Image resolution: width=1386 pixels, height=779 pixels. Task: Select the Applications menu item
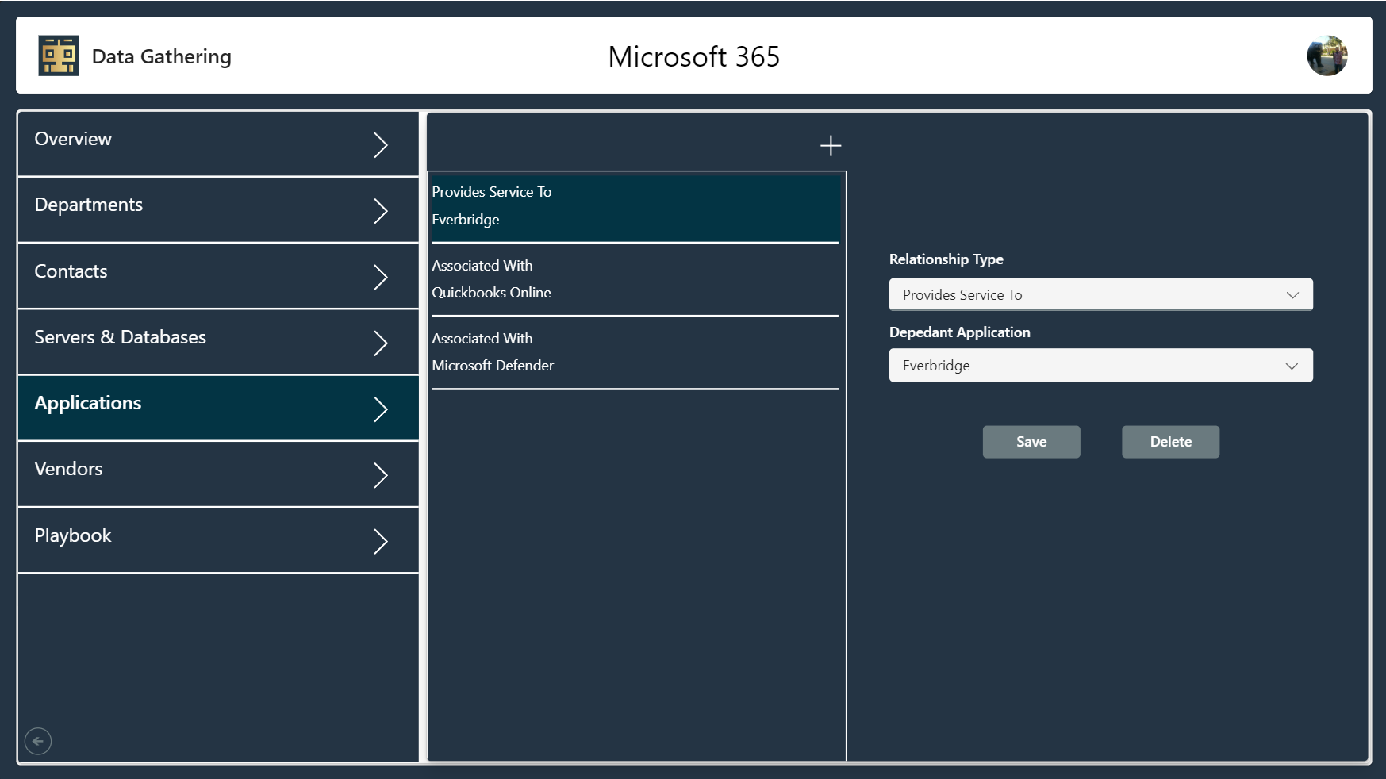218,408
